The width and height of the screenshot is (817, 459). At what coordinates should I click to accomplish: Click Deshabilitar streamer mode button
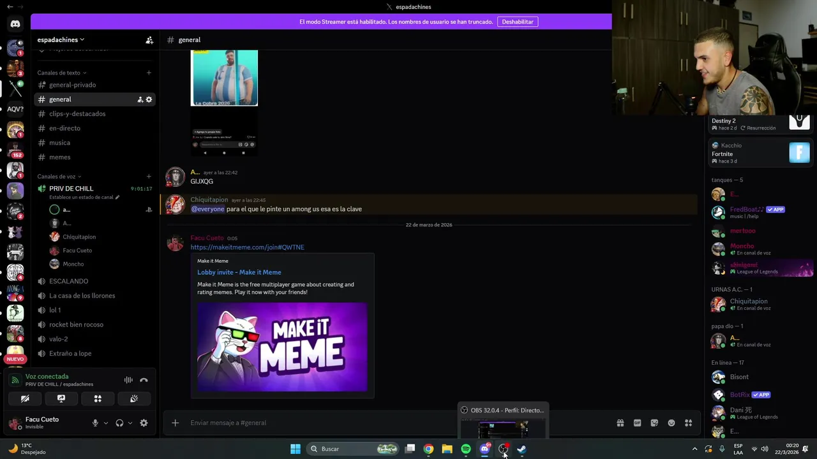pos(518,22)
